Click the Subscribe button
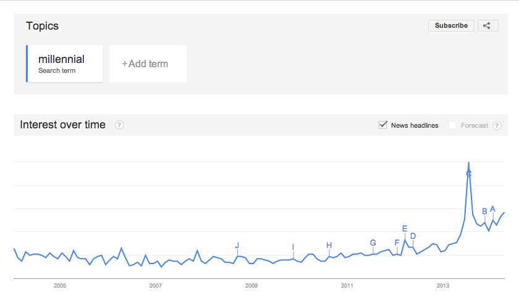This screenshot has width=519, height=295. point(451,26)
